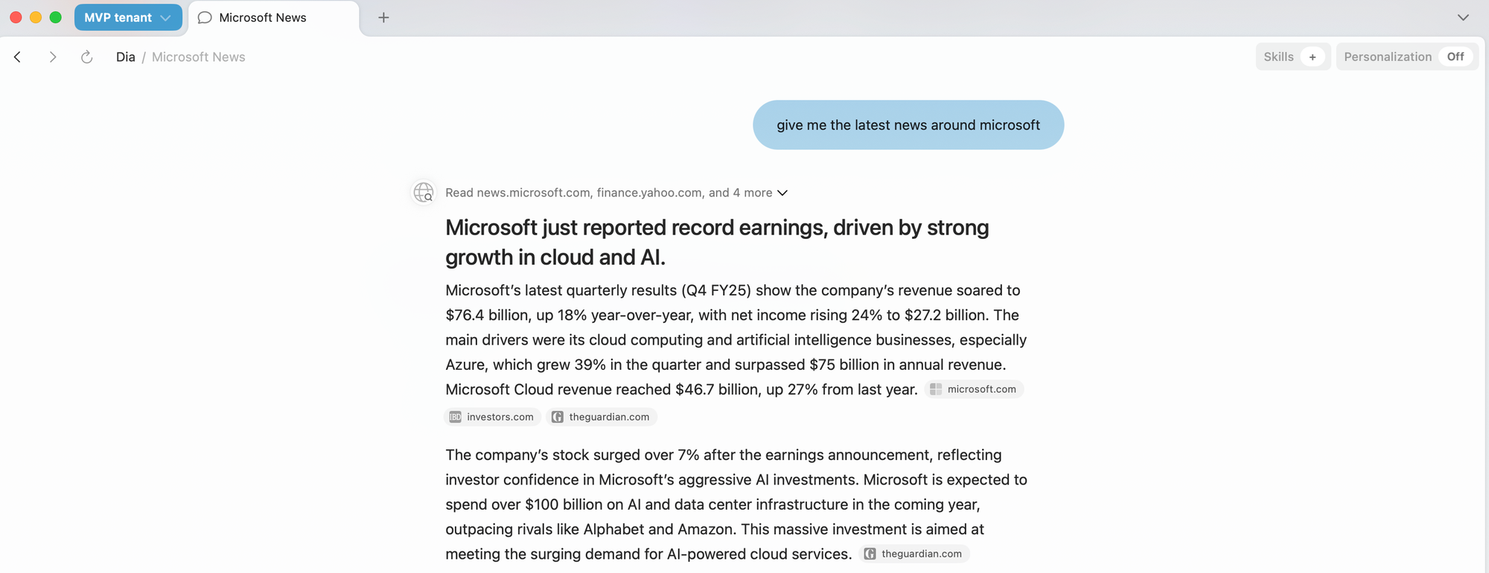Viewport: 1489px width, 573px height.
Task: Add a skill with the plus icon
Action: coord(1313,57)
